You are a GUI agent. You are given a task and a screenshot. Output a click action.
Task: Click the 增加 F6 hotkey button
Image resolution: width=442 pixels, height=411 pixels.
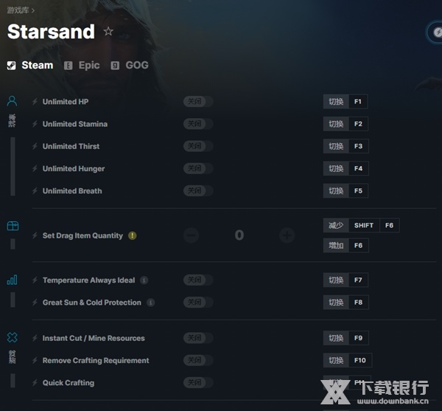346,246
